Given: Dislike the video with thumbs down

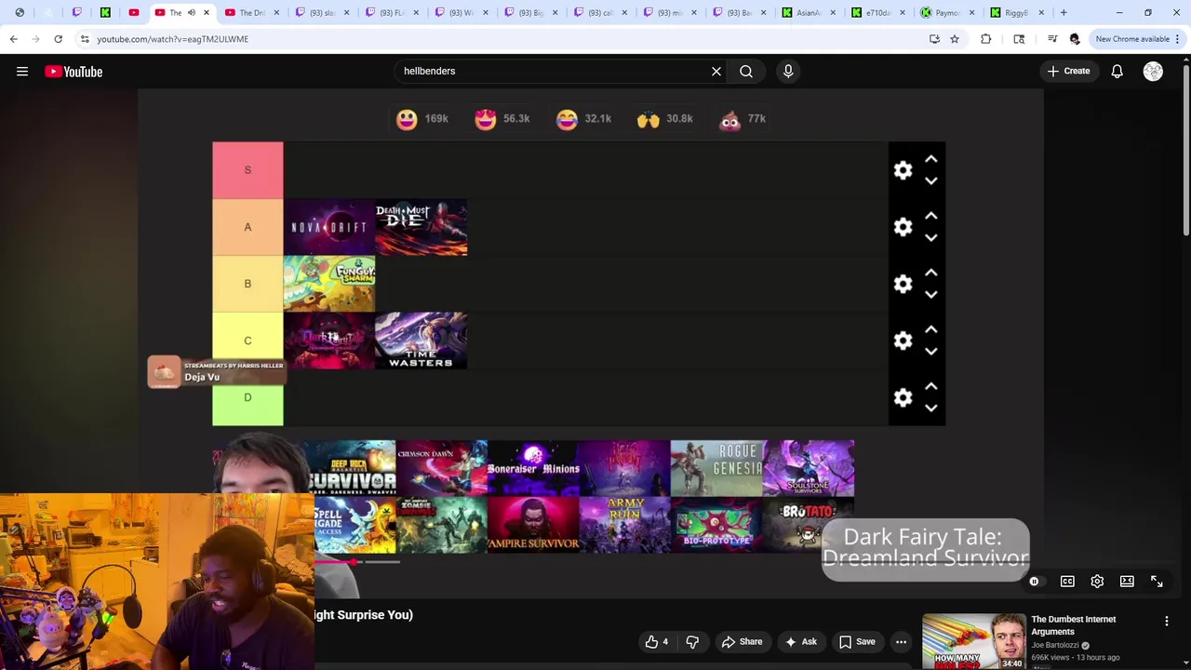Looking at the screenshot, I should click(692, 641).
